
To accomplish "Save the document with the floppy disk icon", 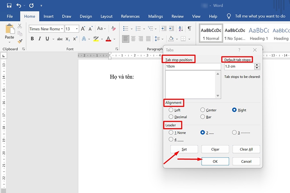I will 9,5.
